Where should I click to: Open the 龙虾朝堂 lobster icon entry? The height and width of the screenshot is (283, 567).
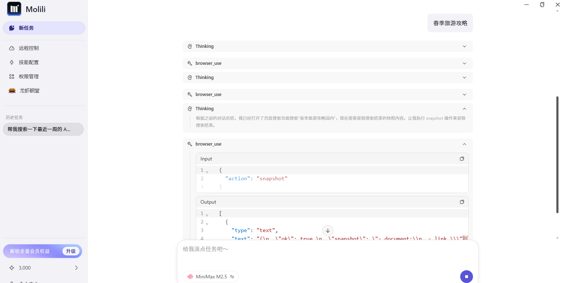coord(12,91)
